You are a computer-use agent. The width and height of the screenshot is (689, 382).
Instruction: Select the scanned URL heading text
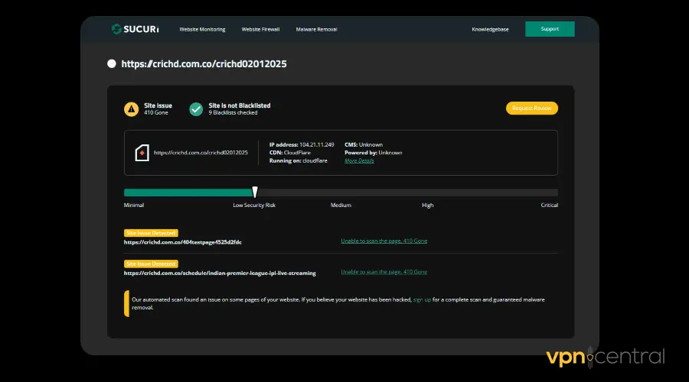tap(204, 63)
